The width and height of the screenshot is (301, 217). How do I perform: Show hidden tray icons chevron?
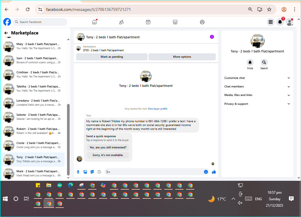click(233, 199)
